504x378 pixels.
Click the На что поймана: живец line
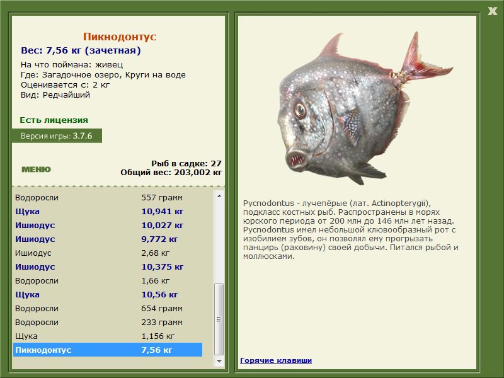(x=72, y=65)
